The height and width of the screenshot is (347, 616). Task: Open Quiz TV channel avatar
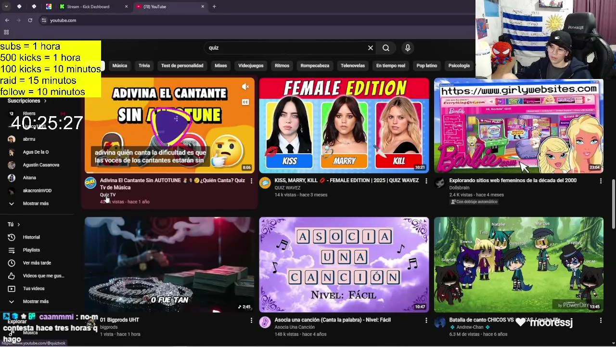click(x=90, y=183)
